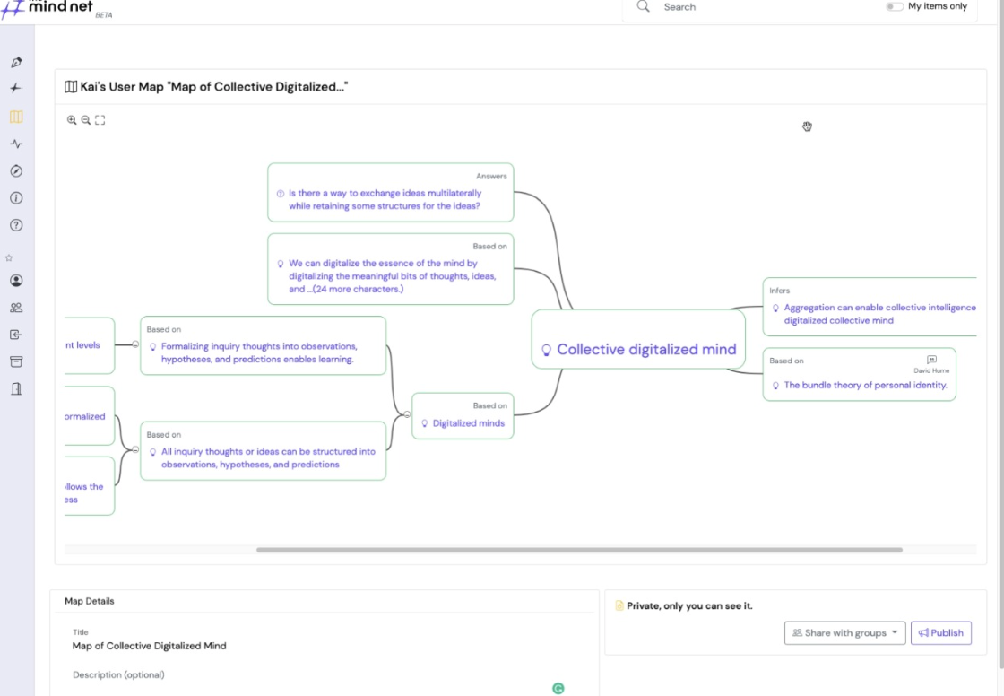Click the 'Infers' relation label
Viewport: 1004px width, 696px height.
pos(779,291)
